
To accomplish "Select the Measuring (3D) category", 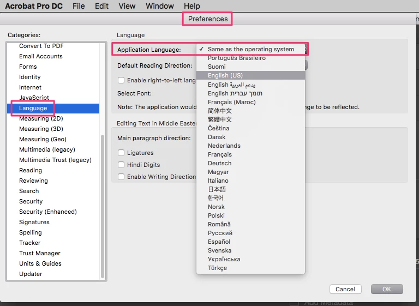I will [x=53, y=129].
